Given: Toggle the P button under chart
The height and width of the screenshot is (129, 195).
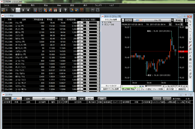Looking at the screenshot, I should click(176, 86).
